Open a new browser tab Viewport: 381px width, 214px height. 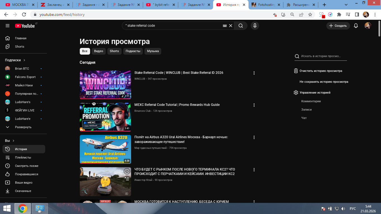[324, 5]
